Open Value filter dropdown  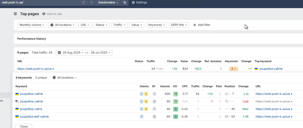[x=137, y=25]
